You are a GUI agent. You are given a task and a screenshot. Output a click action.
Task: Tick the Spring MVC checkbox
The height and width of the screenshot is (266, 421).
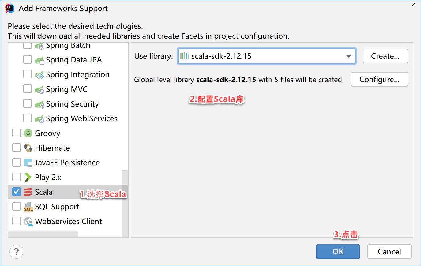[28, 89]
